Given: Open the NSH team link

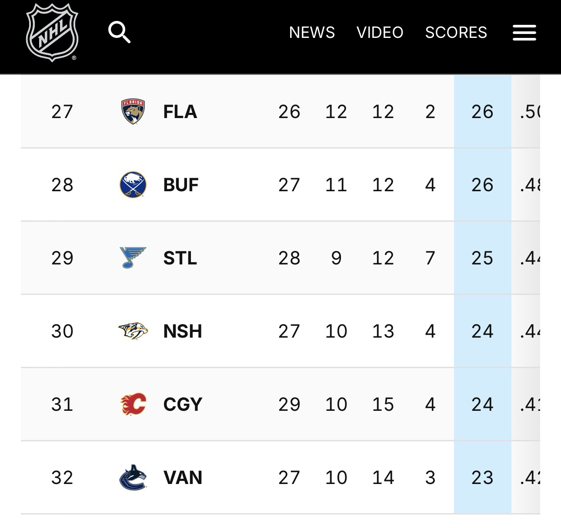Looking at the screenshot, I should (x=183, y=332).
